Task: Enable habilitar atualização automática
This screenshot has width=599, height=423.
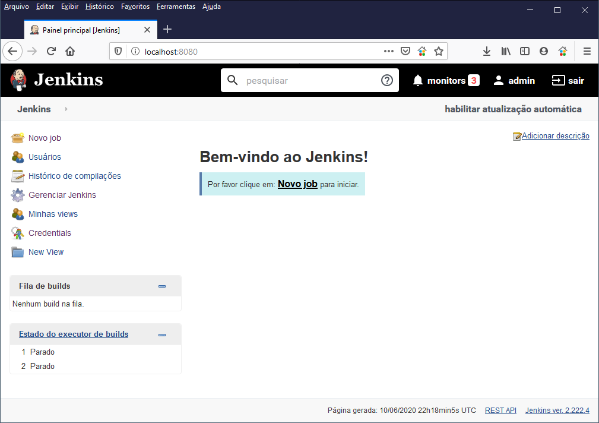Action: [x=514, y=109]
